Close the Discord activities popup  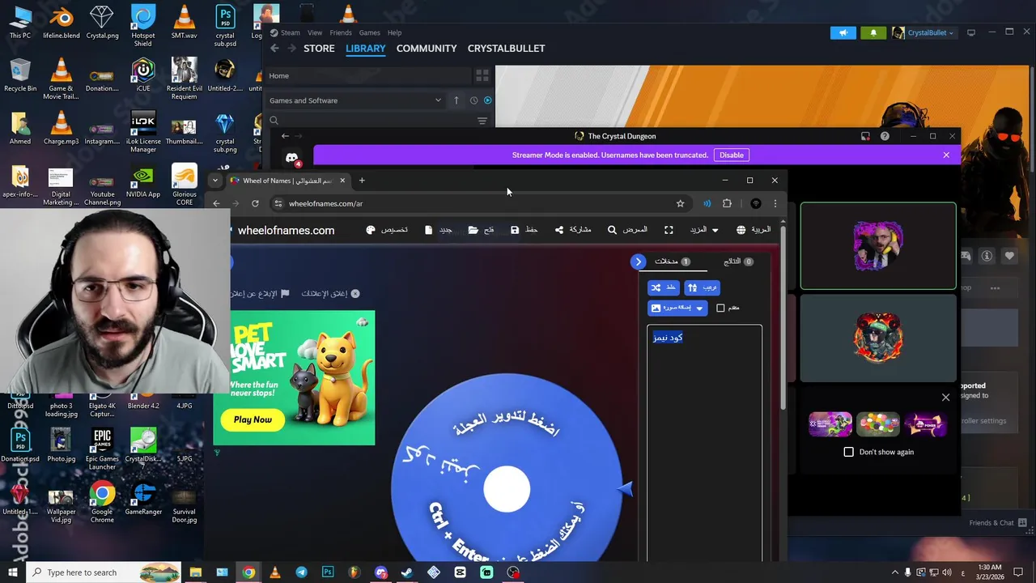click(945, 397)
